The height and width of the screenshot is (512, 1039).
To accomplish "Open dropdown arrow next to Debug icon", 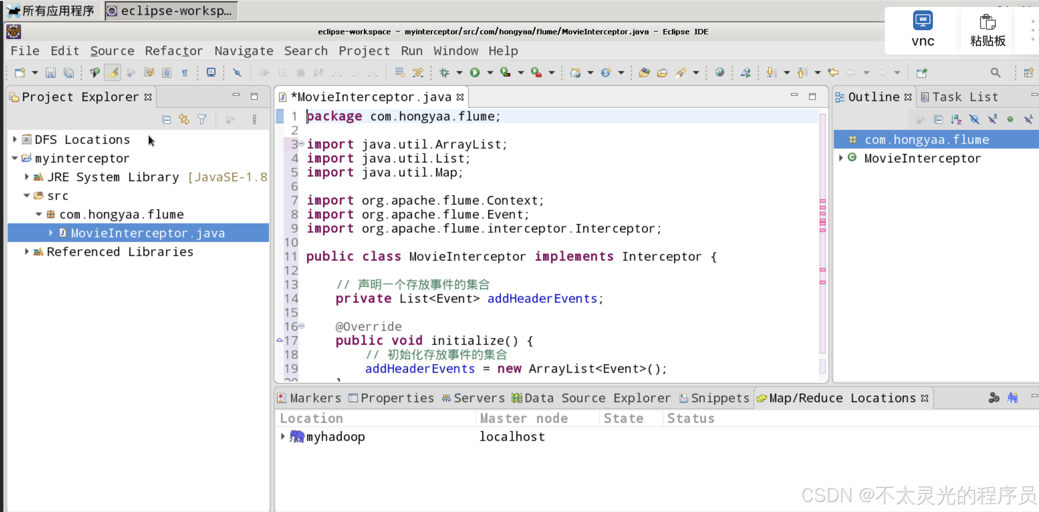I will click(459, 73).
